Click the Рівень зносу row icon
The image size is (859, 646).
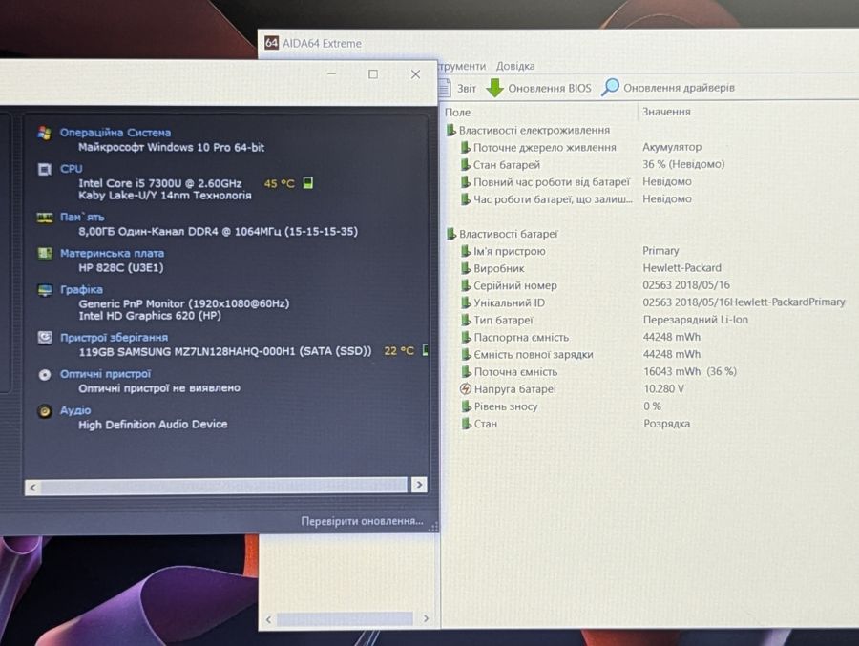coord(466,406)
